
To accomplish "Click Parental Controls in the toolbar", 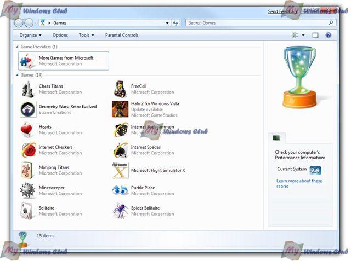I will coord(122,35).
